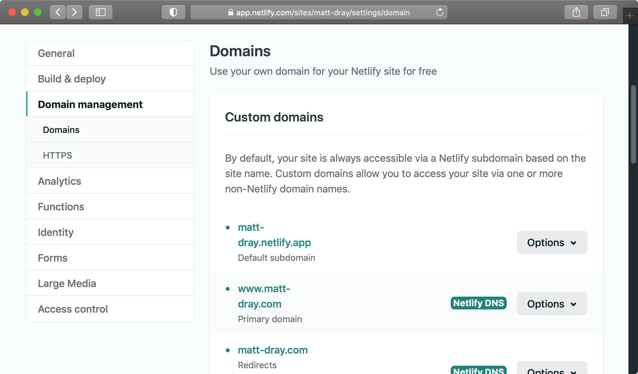Click the 'Default subdomain' label
638x374 pixels.
(x=276, y=258)
